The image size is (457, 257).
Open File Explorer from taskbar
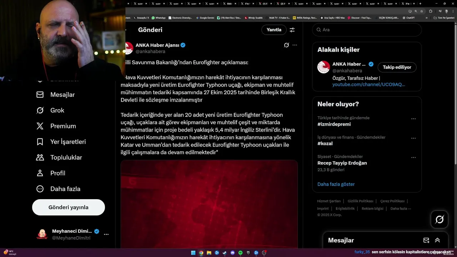(209, 253)
